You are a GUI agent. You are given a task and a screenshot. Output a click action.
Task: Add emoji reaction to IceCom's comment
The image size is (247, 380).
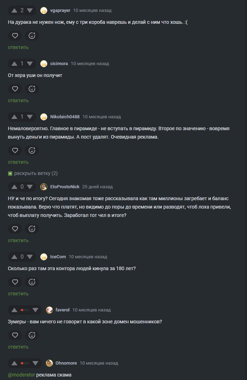pyautogui.click(x=32, y=282)
